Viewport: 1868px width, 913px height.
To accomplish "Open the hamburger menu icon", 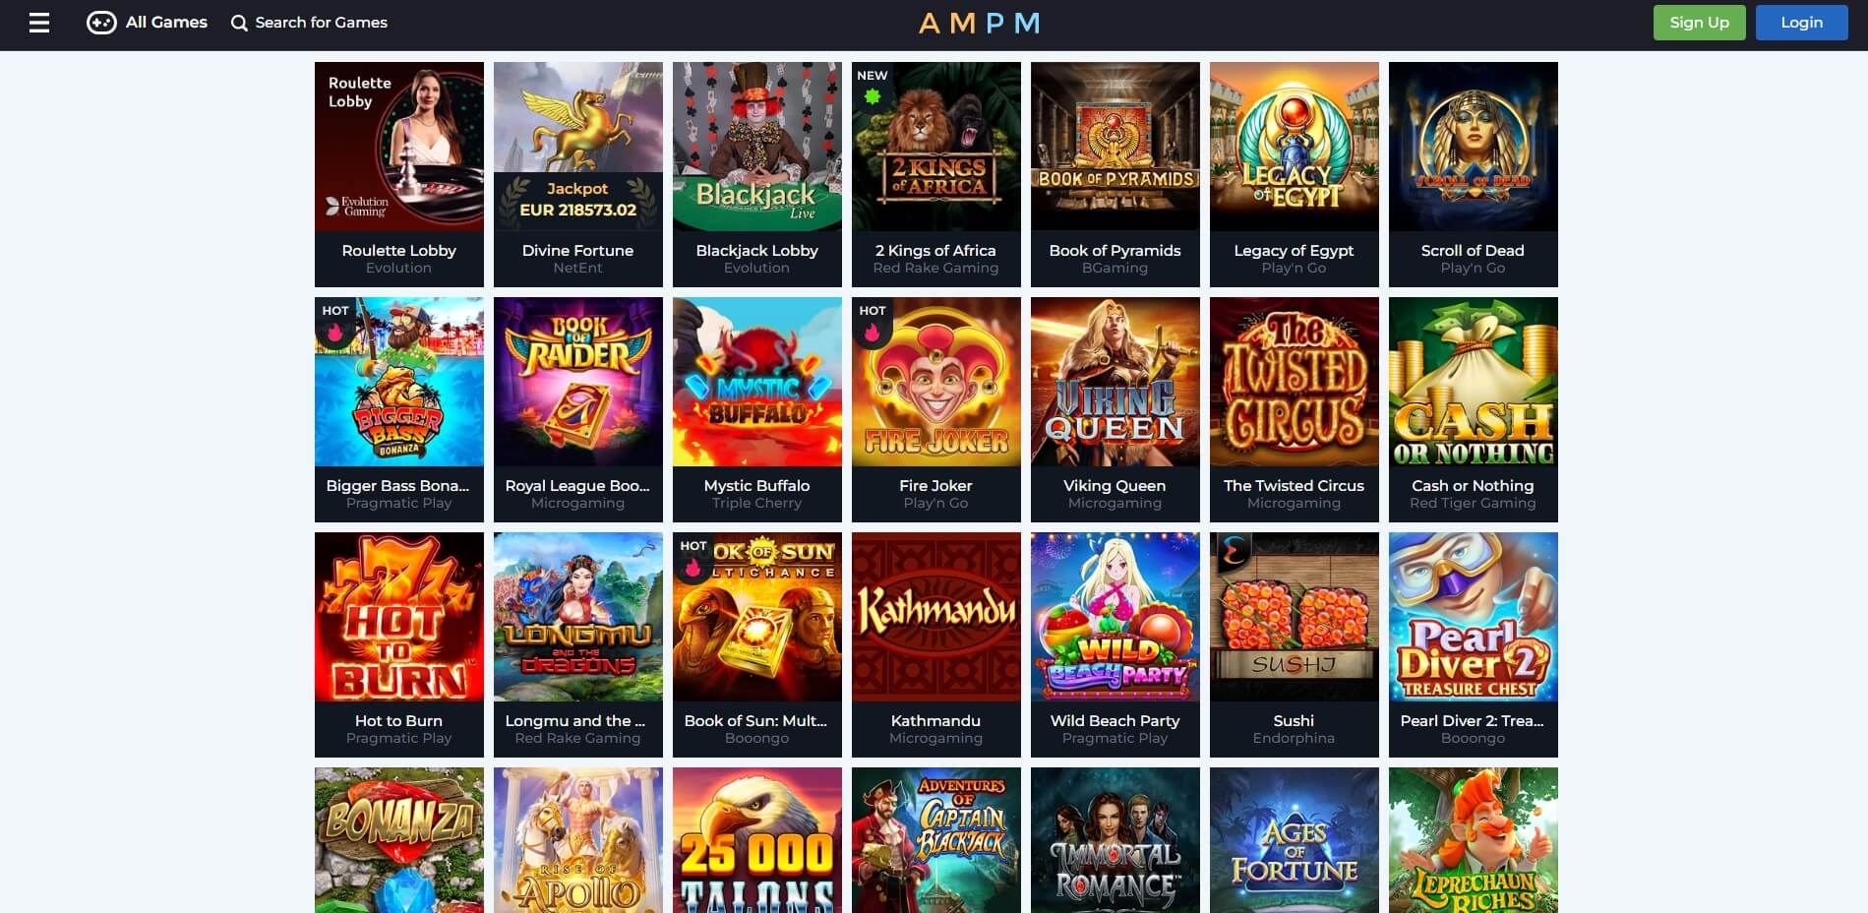I will pyautogui.click(x=39, y=23).
